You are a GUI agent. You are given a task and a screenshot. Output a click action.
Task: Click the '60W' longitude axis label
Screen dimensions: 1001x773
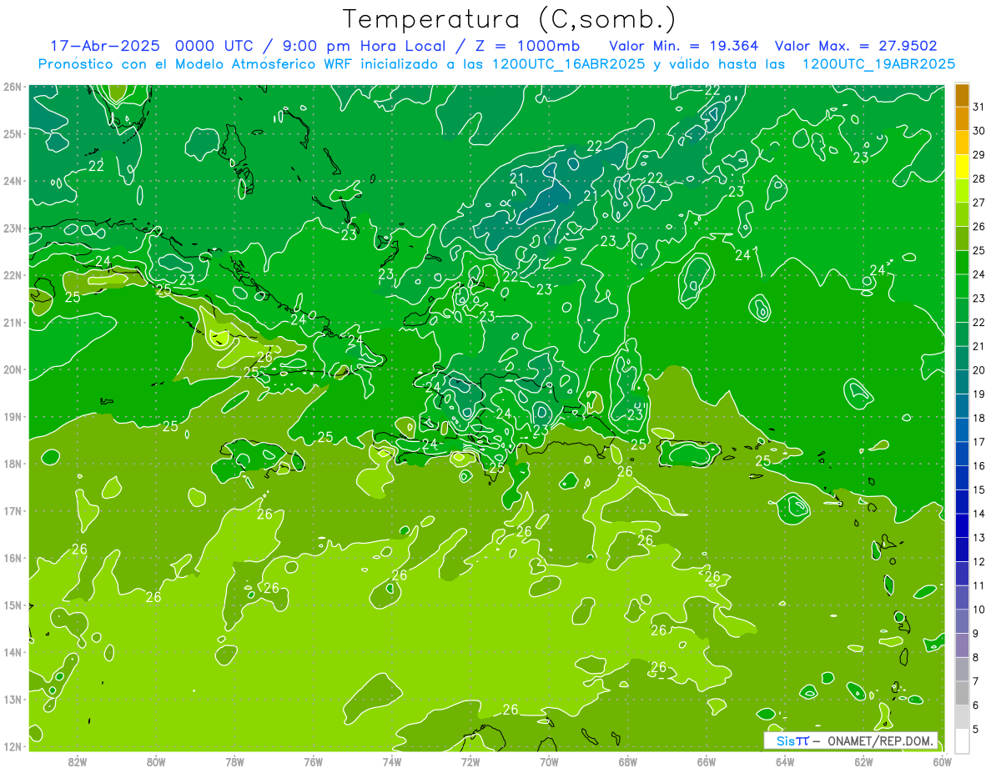click(x=943, y=761)
